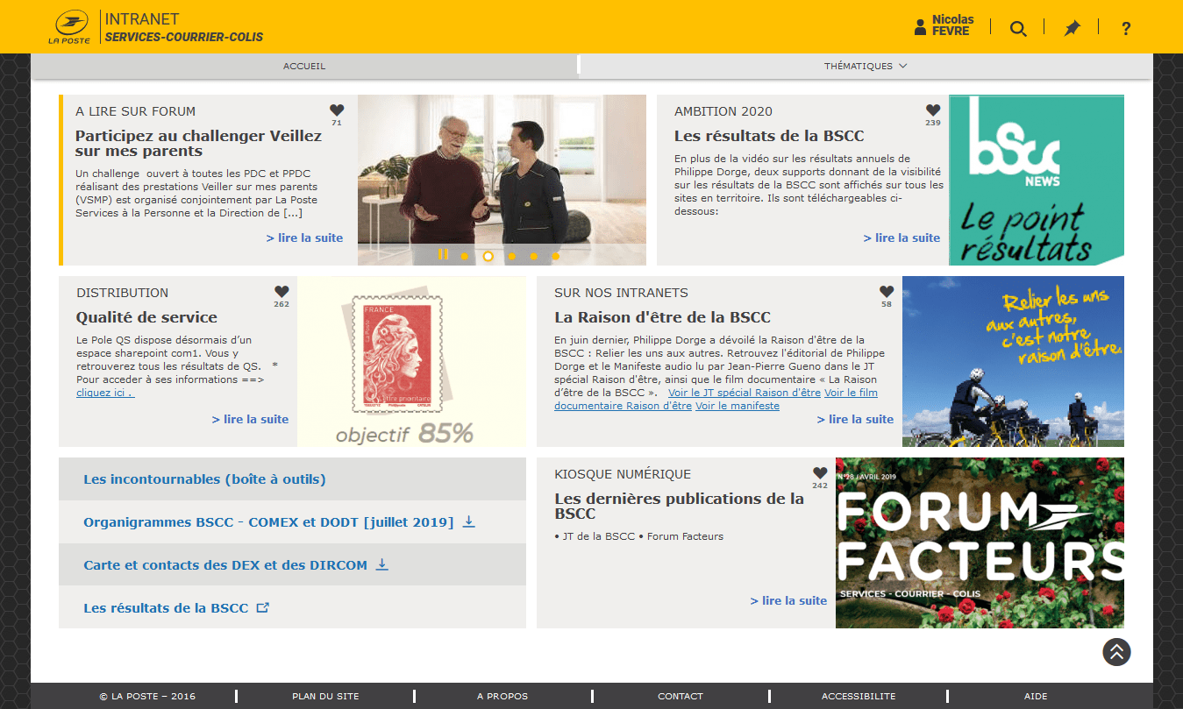Open the BSCC News point résultats image
This screenshot has height=709, width=1183.
pyautogui.click(x=1037, y=180)
